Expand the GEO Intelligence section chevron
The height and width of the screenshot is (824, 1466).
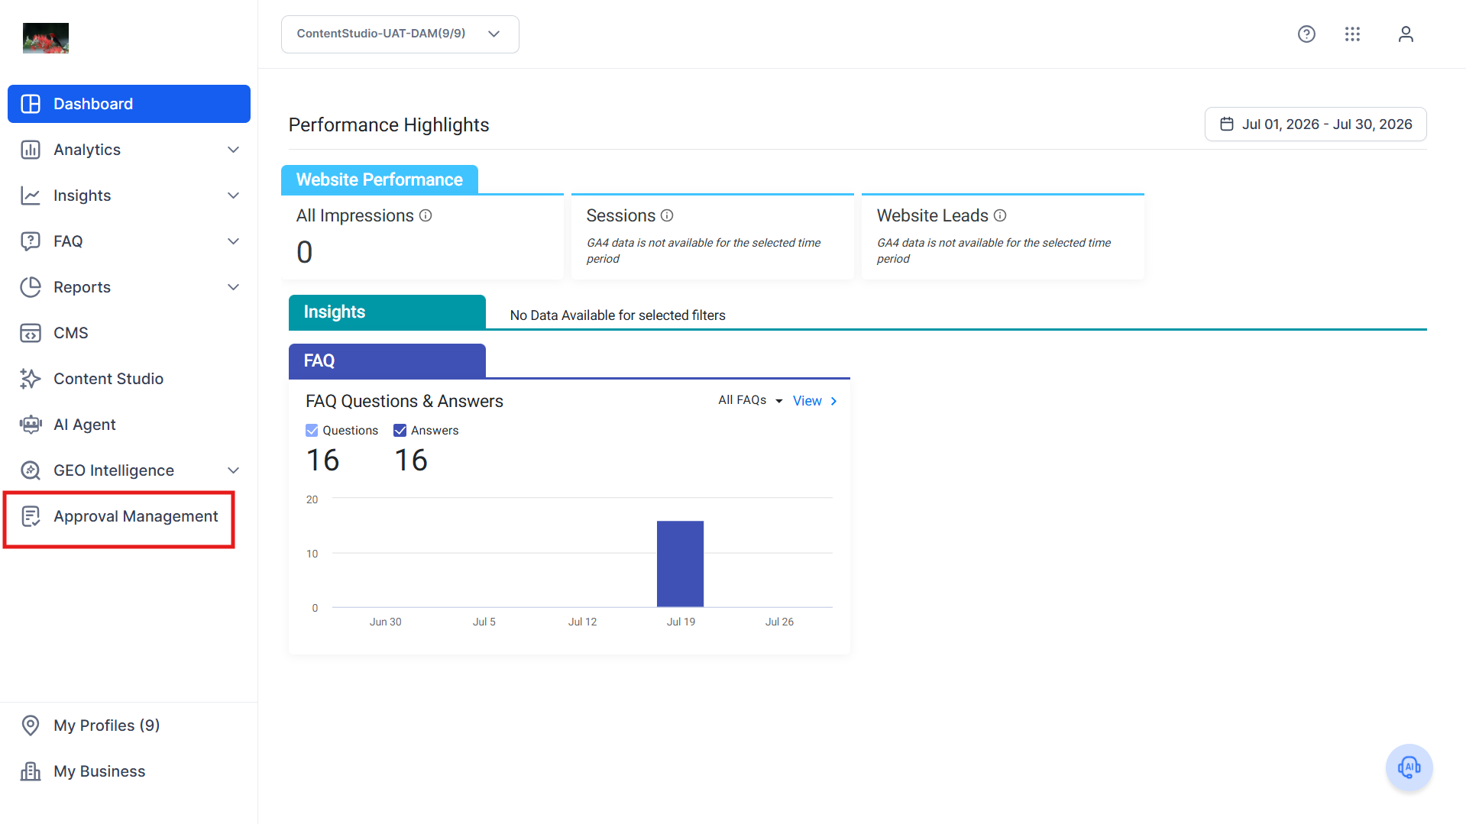tap(234, 470)
